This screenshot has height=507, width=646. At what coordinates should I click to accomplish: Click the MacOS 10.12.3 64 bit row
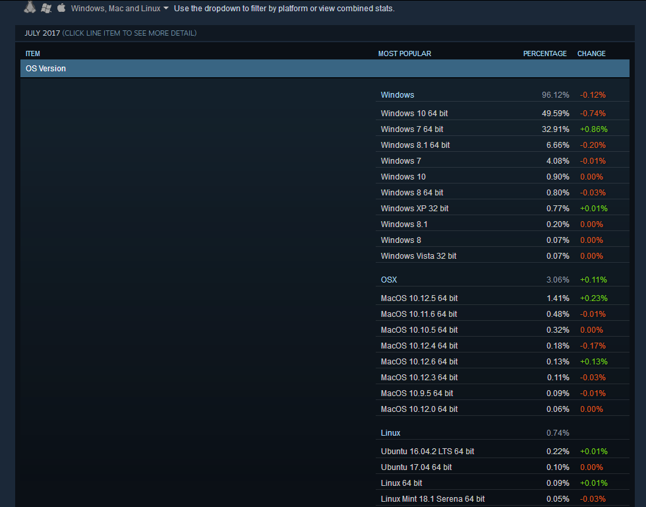[x=502, y=377]
